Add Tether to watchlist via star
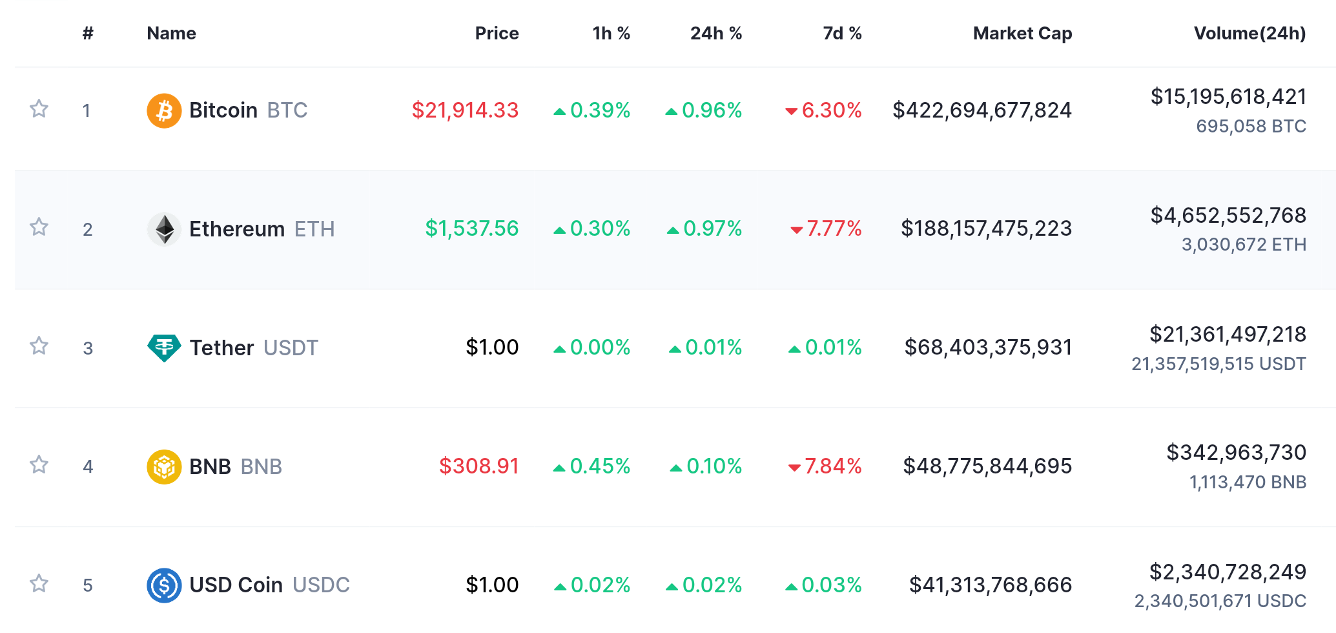The height and width of the screenshot is (633, 1336). click(39, 346)
